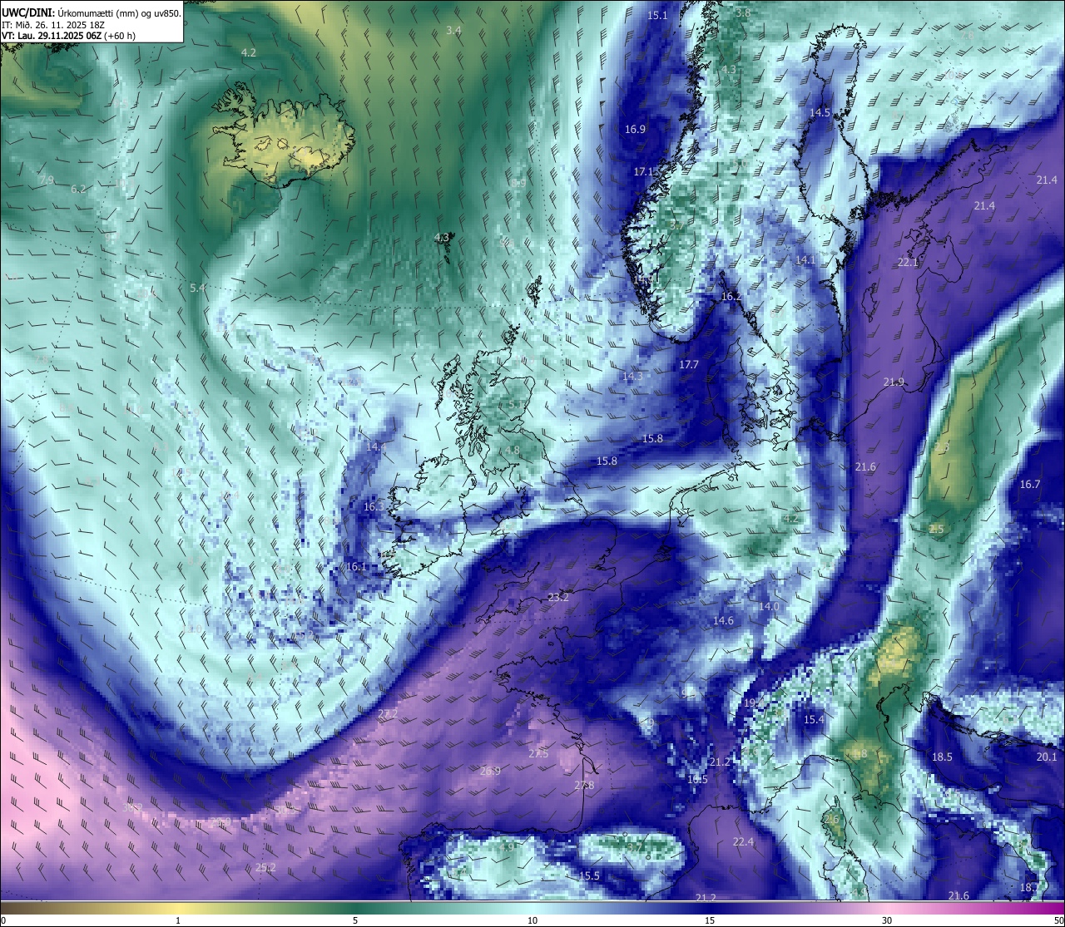
Task: Click the VT: Lau. 29.11.2025 06Z line
Action: [x=68, y=36]
